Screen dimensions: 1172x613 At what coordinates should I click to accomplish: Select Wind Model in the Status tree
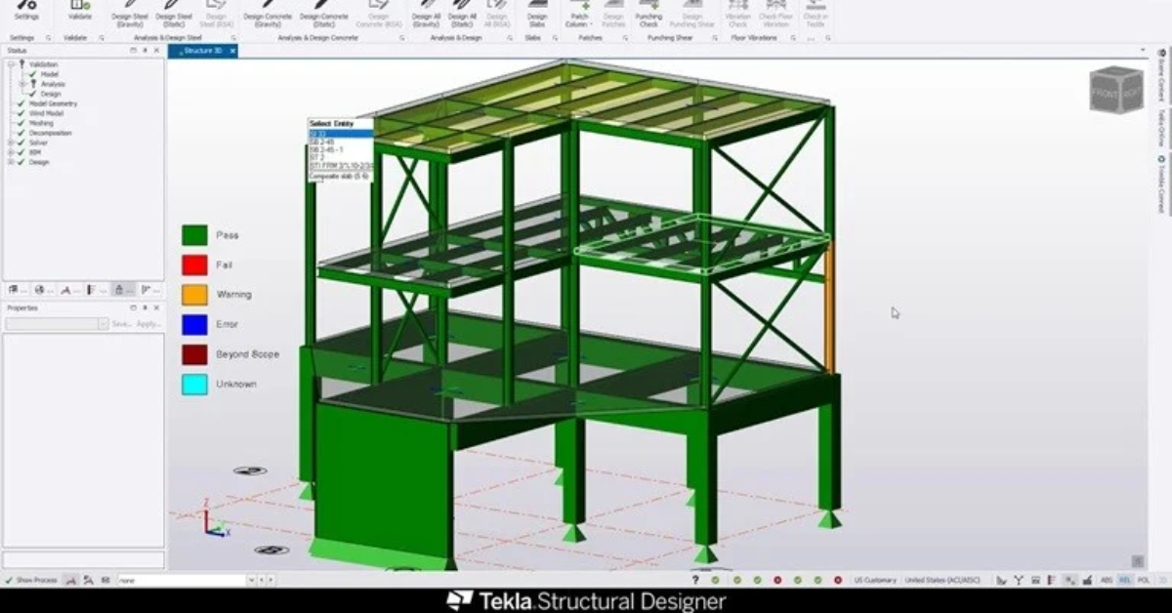tap(47, 113)
